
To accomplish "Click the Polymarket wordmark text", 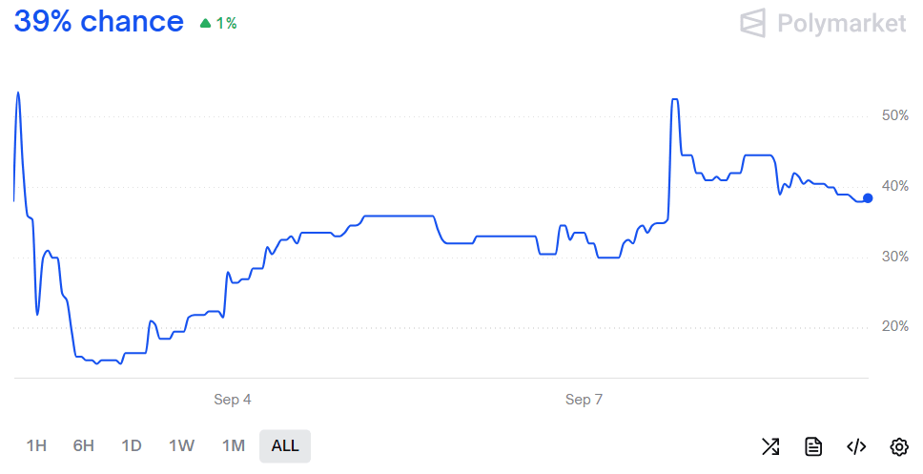I will pyautogui.click(x=842, y=23).
